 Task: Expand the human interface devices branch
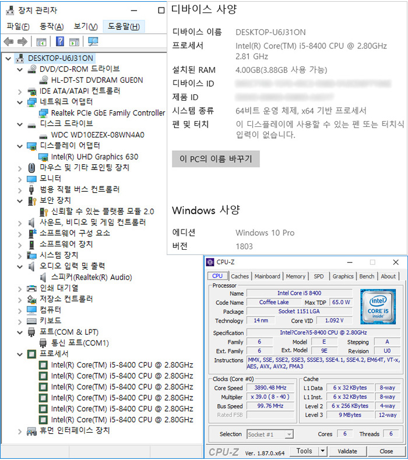(x=20, y=431)
